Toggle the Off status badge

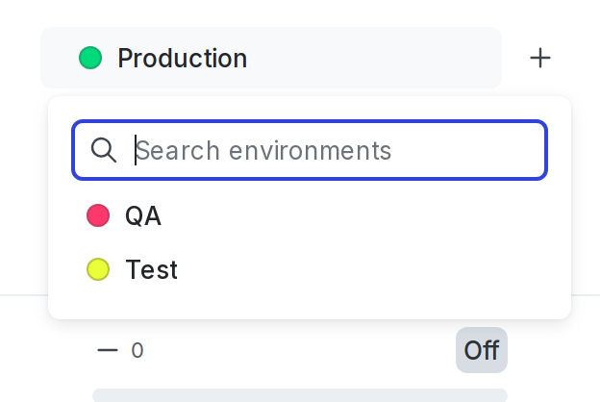pyautogui.click(x=482, y=350)
